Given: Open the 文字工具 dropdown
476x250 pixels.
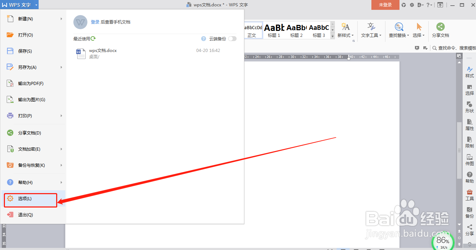Looking at the screenshot, I should tap(371, 31).
